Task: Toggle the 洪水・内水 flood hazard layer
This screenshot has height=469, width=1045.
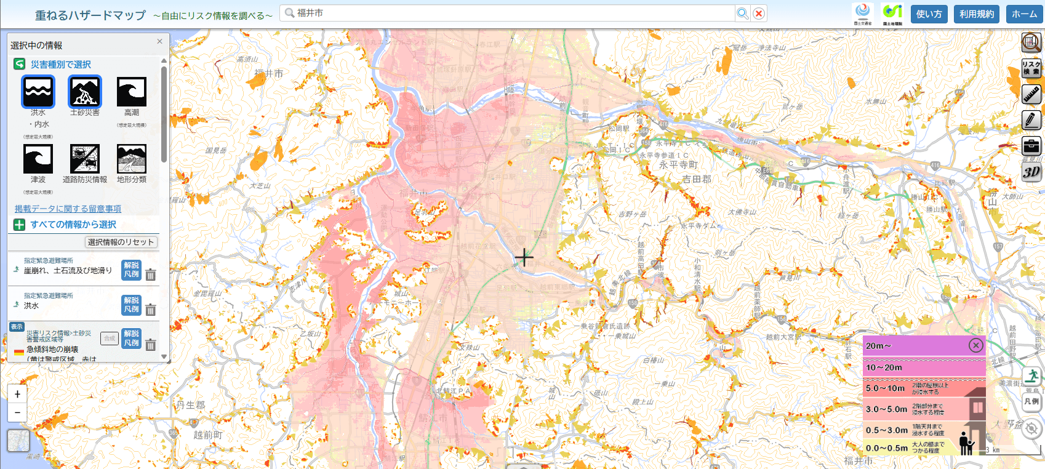Action: tap(38, 92)
